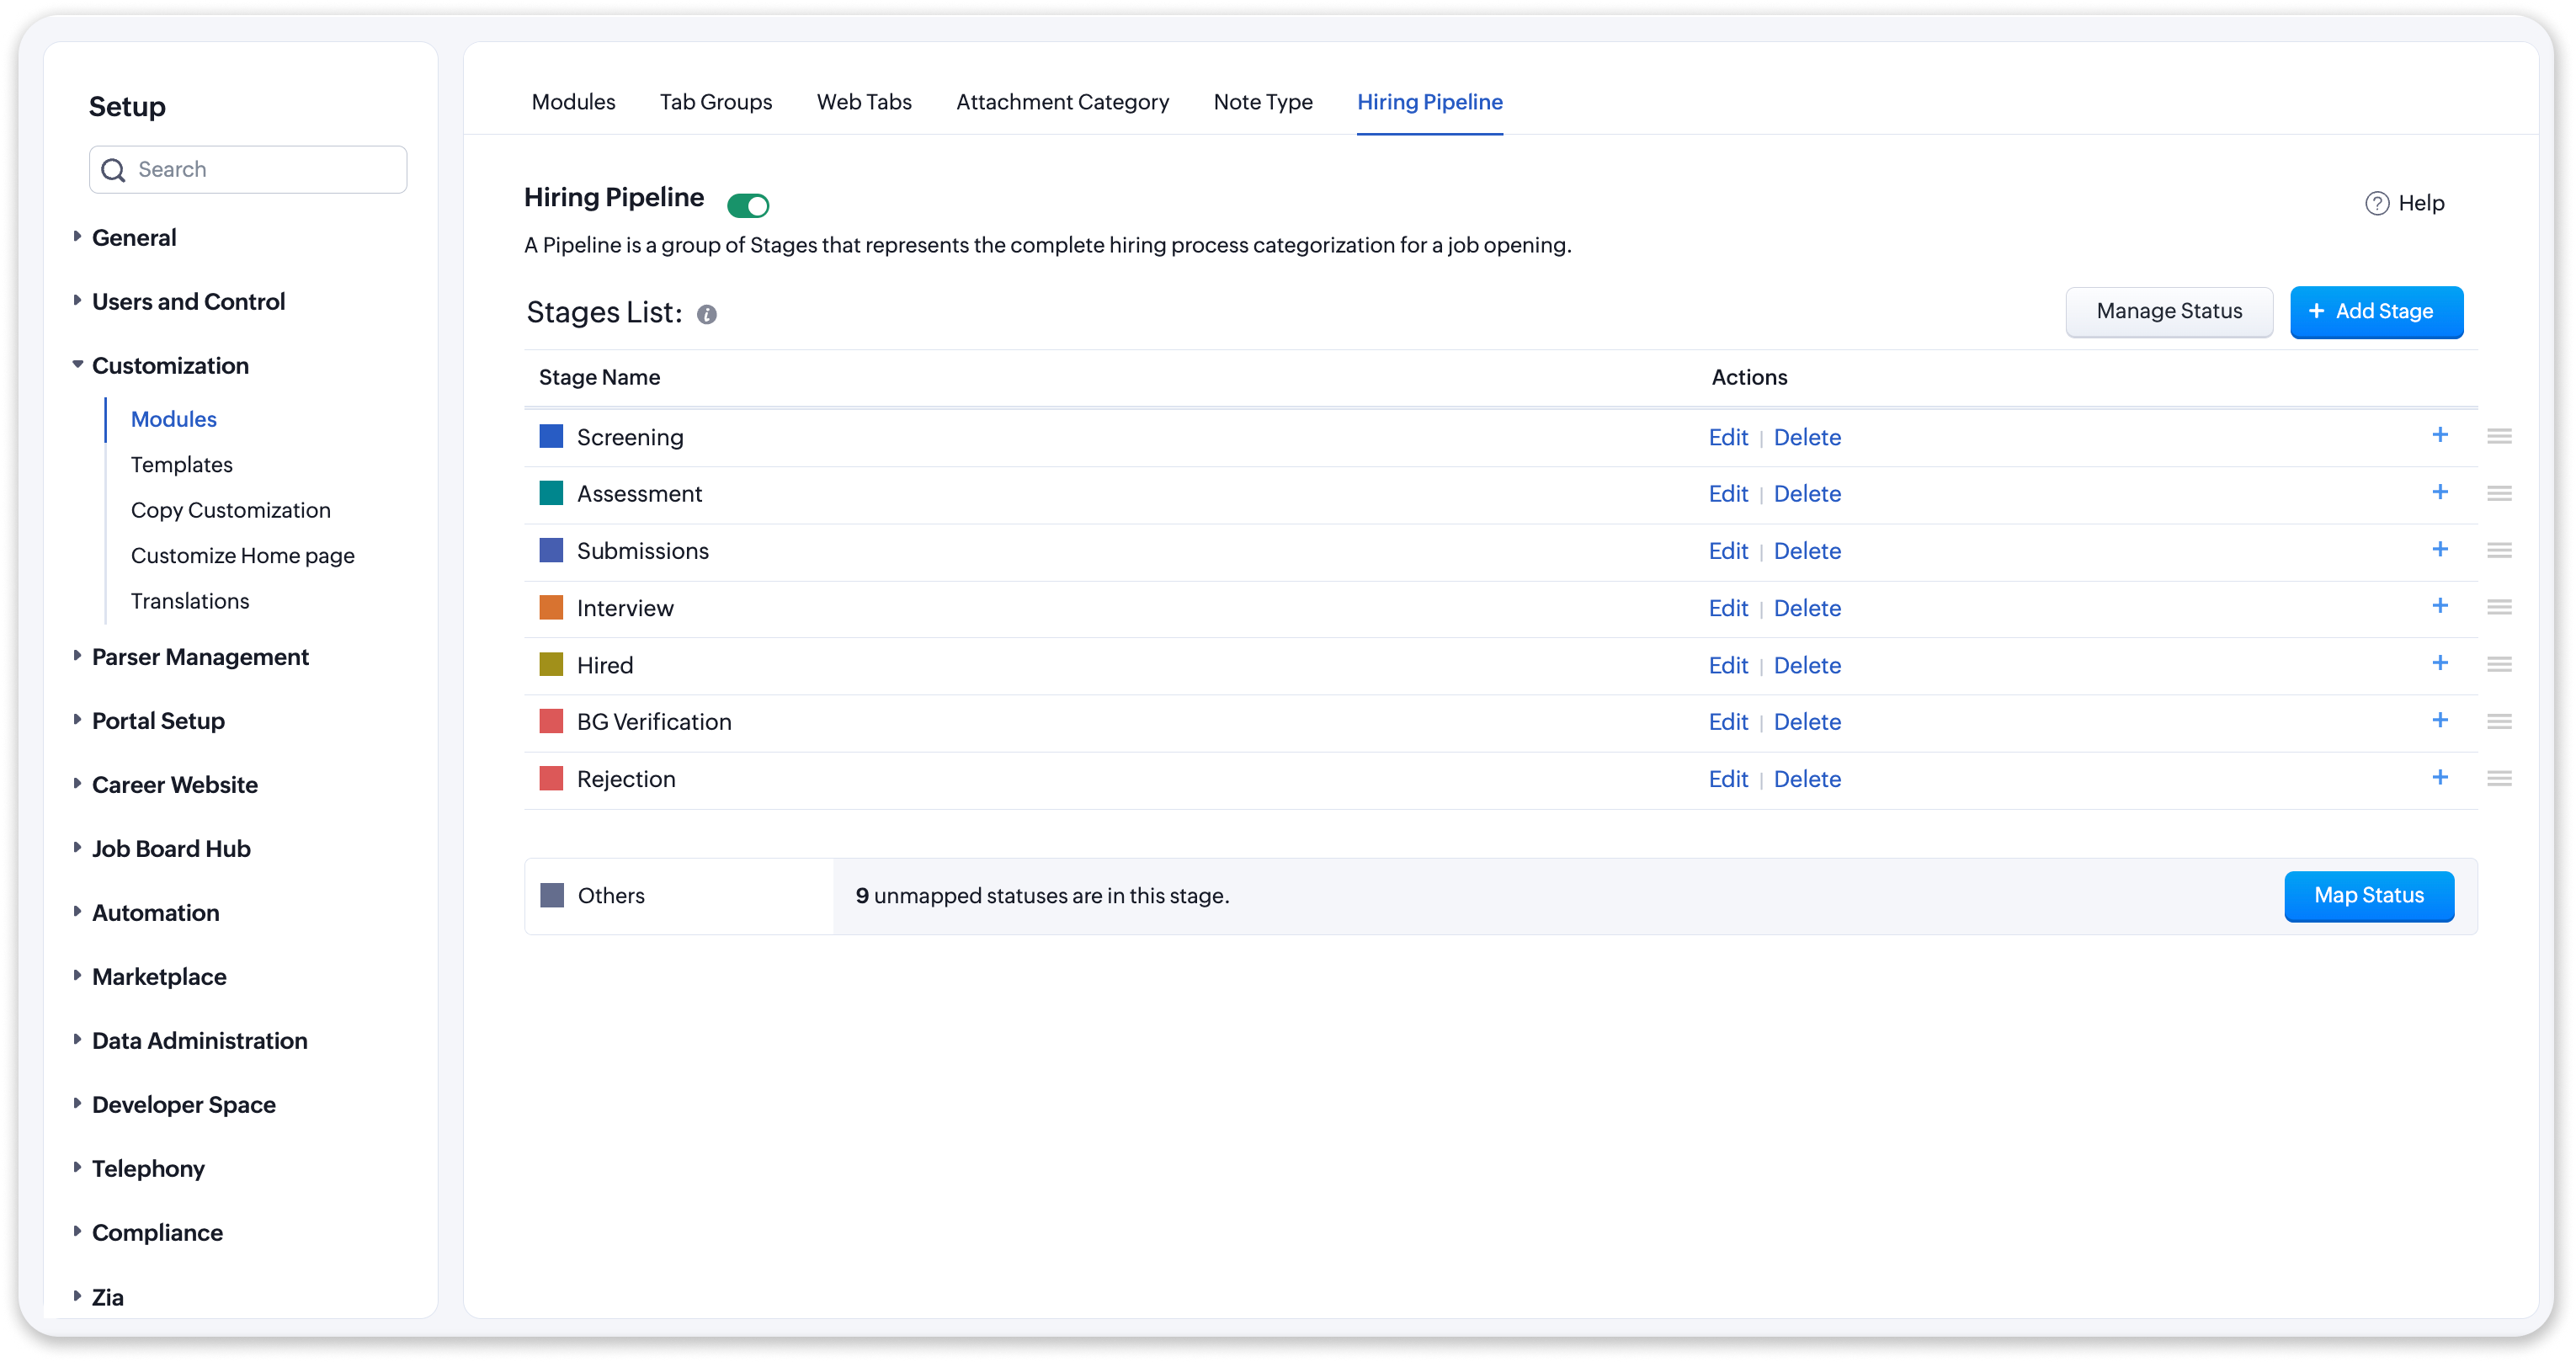Expand the Job Board Hub section
Viewport: 2576px width, 1362px height.
[77, 847]
